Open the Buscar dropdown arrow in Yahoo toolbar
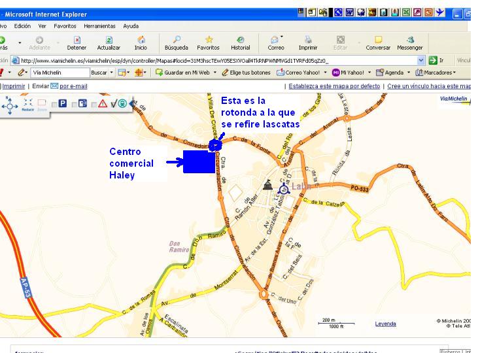This screenshot has height=353, width=478. (112, 73)
